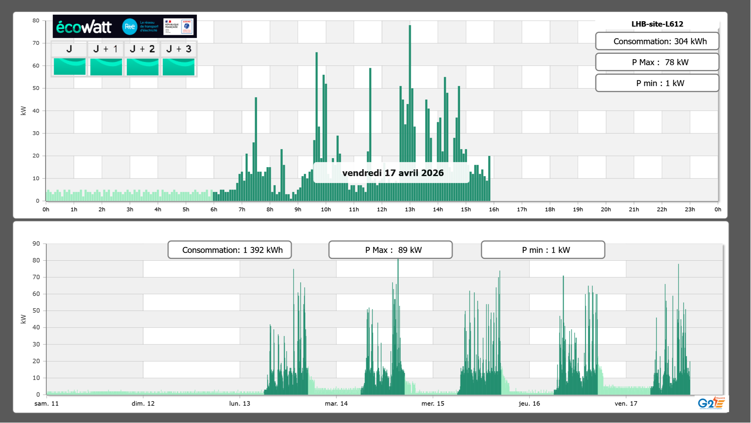Select the J tab header
751x423 pixels.
[69, 49]
